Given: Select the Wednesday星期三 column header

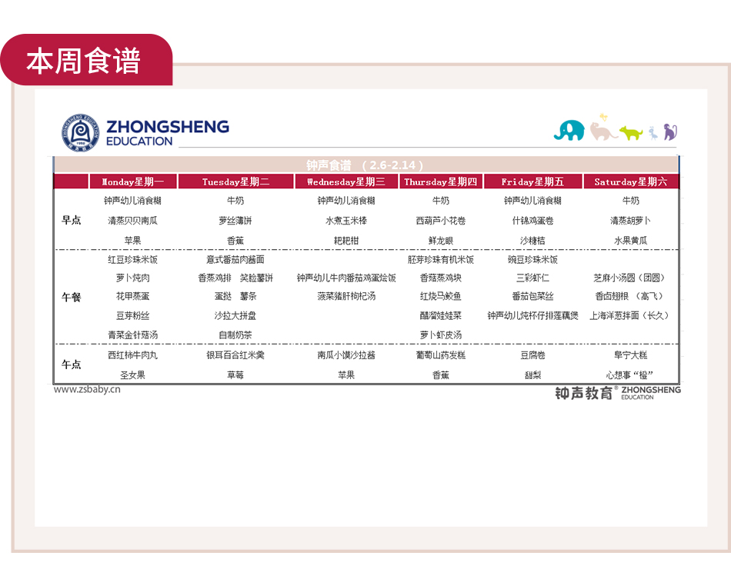Looking at the screenshot, I should coord(346,182).
